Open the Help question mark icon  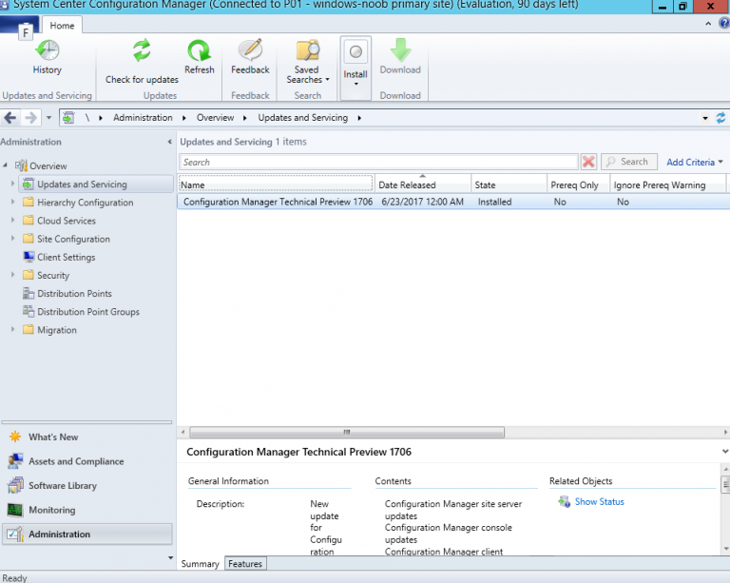click(x=724, y=23)
